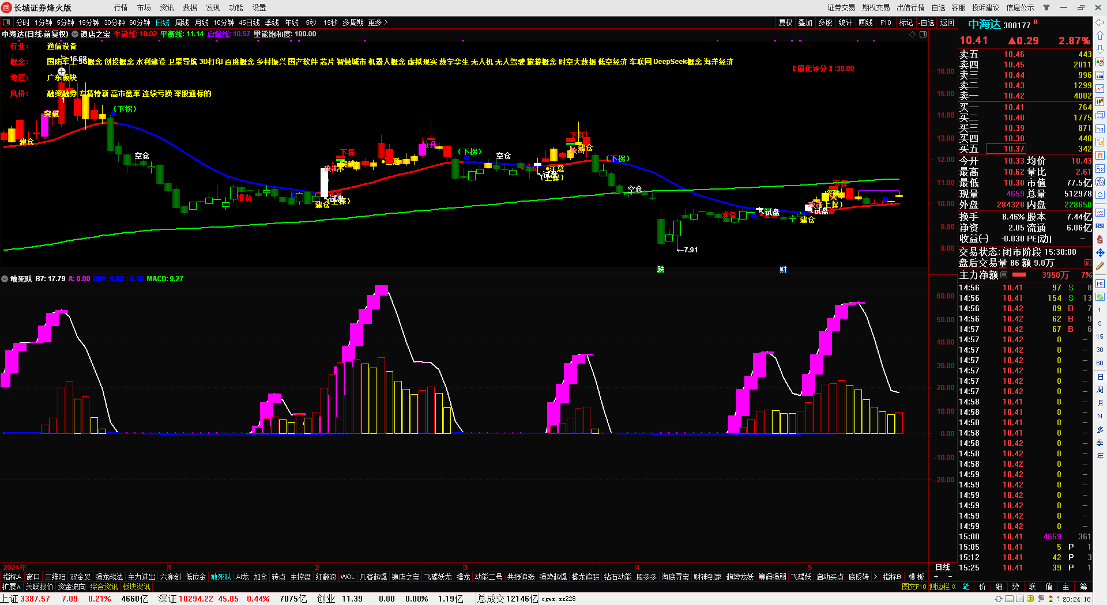Viewport: 1107px width, 605px height.
Task: Click the red dollar sign icon in the right sidebar
Action: (1100, 239)
